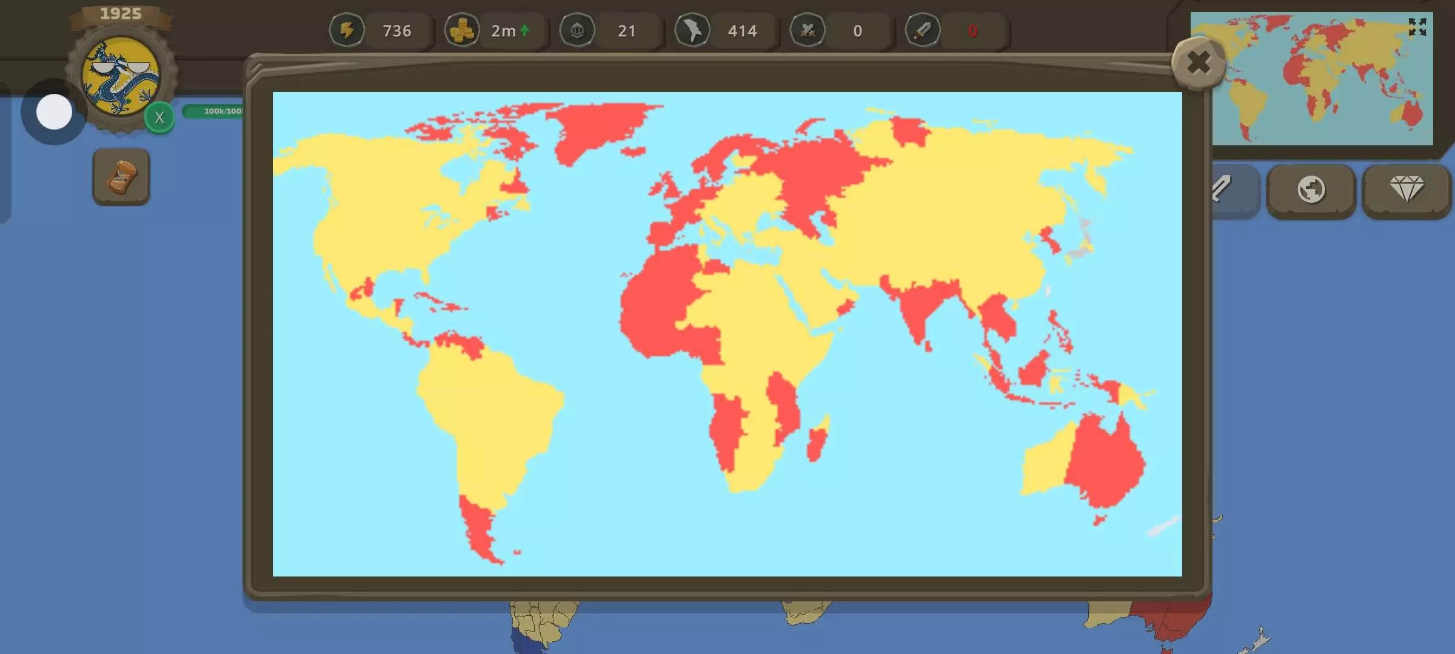
Task: Close the large world map popup
Action: click(1199, 63)
